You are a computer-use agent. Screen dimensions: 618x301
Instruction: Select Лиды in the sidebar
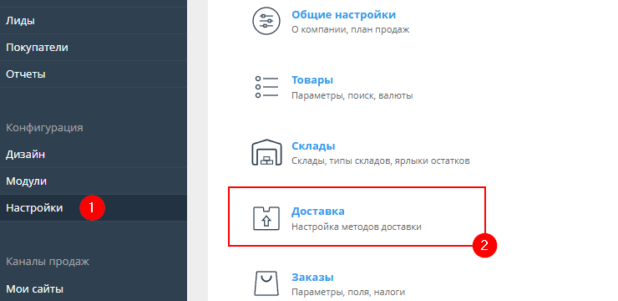pos(94,21)
